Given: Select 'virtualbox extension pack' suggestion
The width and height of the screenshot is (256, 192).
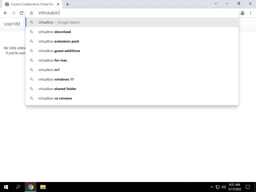Looking at the screenshot, I should coord(132,41).
